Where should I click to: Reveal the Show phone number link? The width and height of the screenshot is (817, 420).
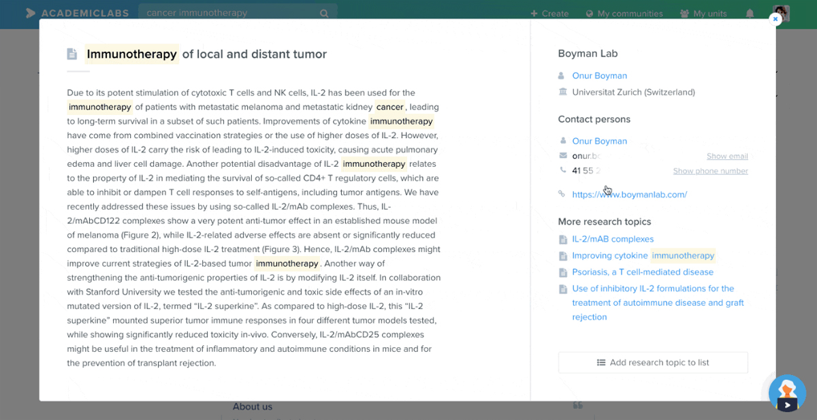coord(710,171)
